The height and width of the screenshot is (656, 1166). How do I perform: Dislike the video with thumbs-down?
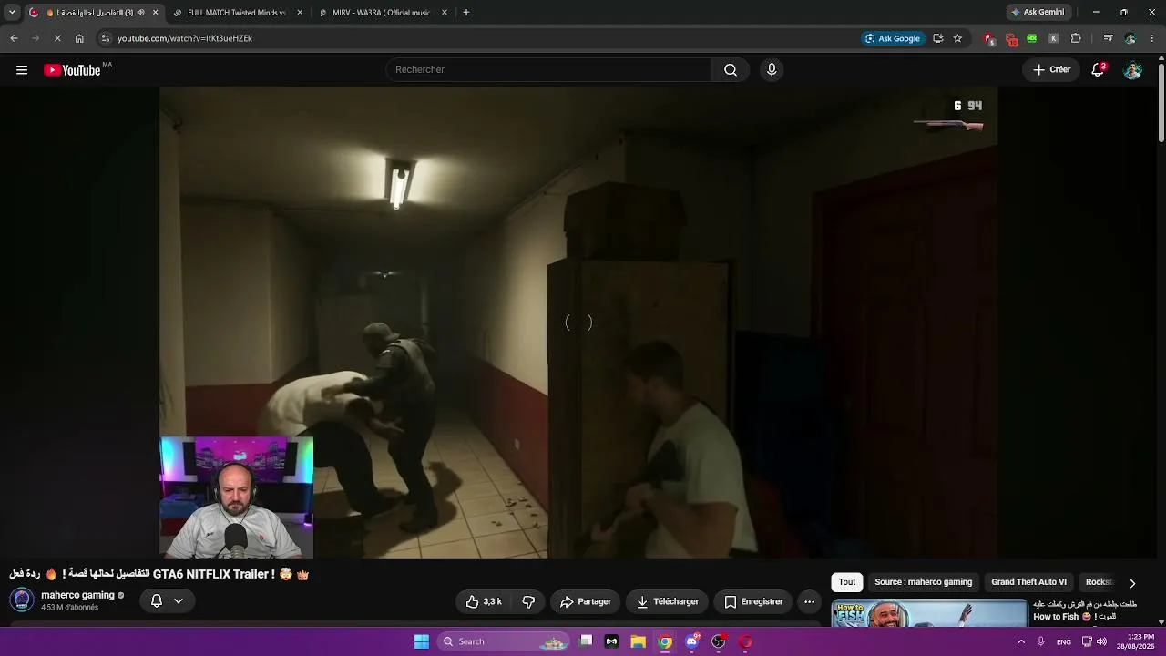(x=528, y=601)
